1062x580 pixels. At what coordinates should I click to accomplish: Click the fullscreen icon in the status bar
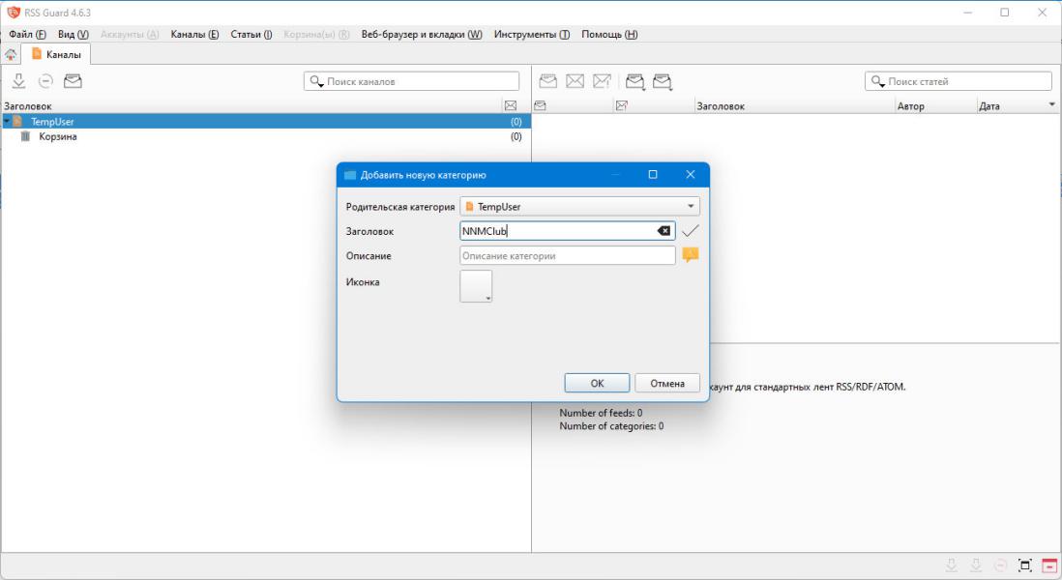1024,565
